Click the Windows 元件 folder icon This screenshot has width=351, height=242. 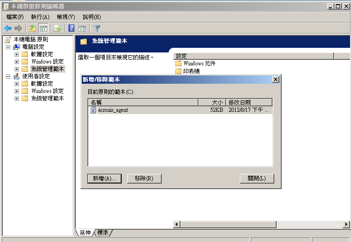click(178, 63)
